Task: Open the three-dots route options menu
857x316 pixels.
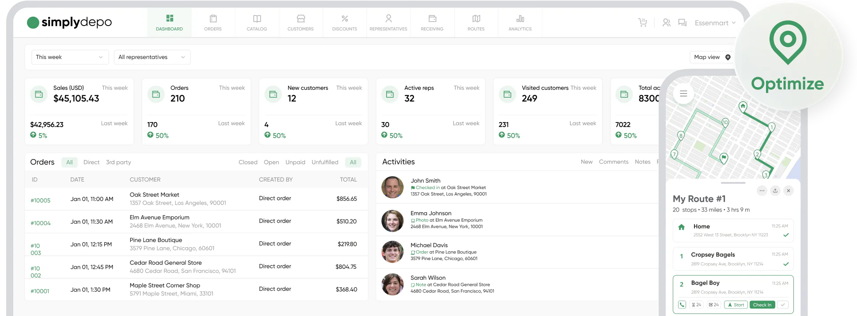Action: coord(762,191)
